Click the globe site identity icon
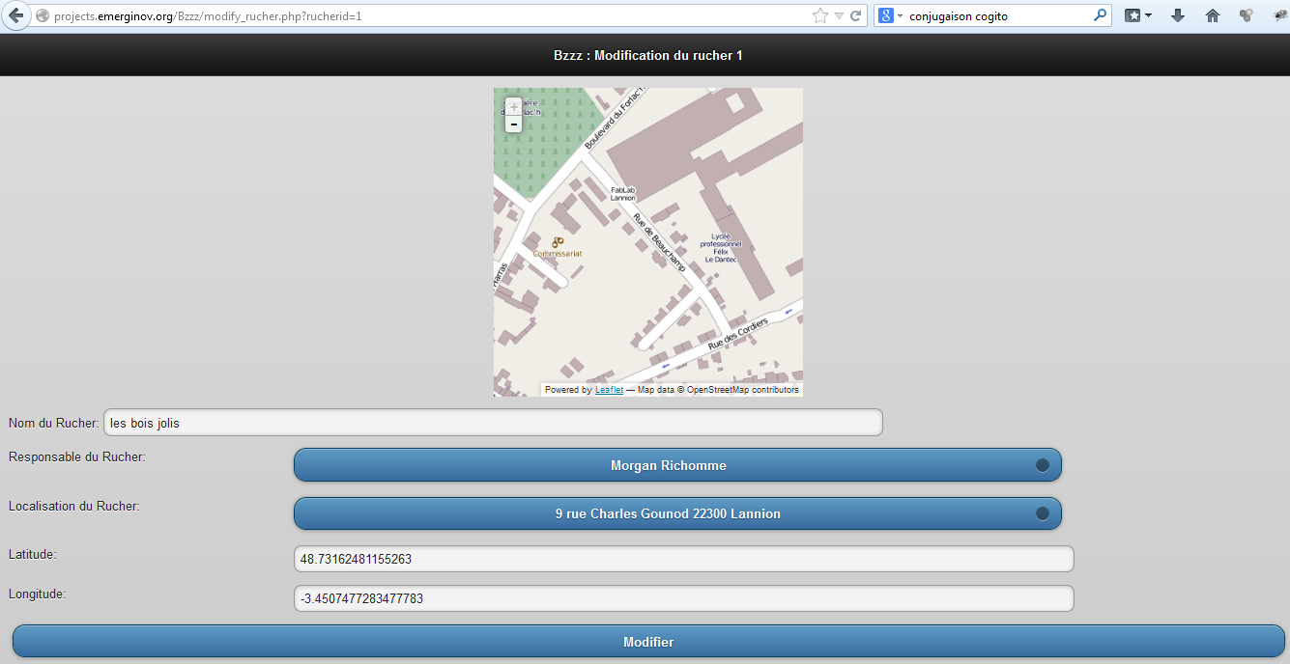Image resolution: width=1290 pixels, height=664 pixels. pyautogui.click(x=42, y=16)
